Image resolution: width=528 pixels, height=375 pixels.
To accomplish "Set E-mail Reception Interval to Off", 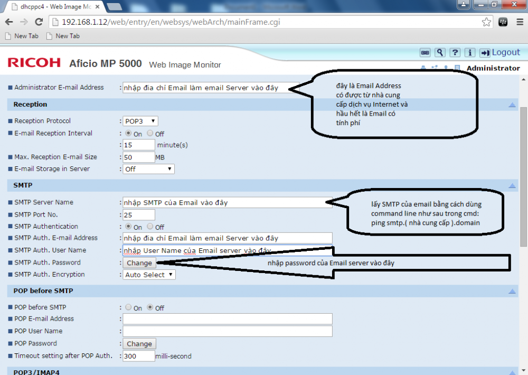I will [x=150, y=134].
